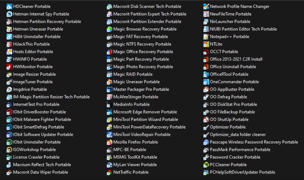Click the Macrorit Partition Expert Tech icon
Screen dimensions: 304x180
pos(109,14)
